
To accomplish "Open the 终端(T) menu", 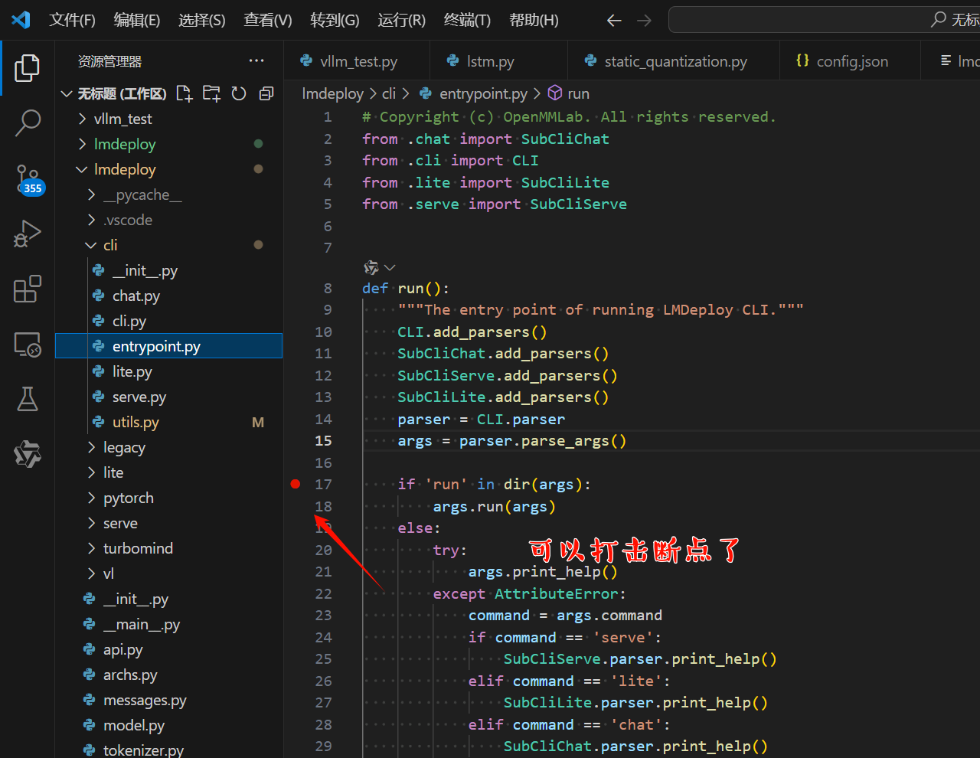I will pos(467,20).
